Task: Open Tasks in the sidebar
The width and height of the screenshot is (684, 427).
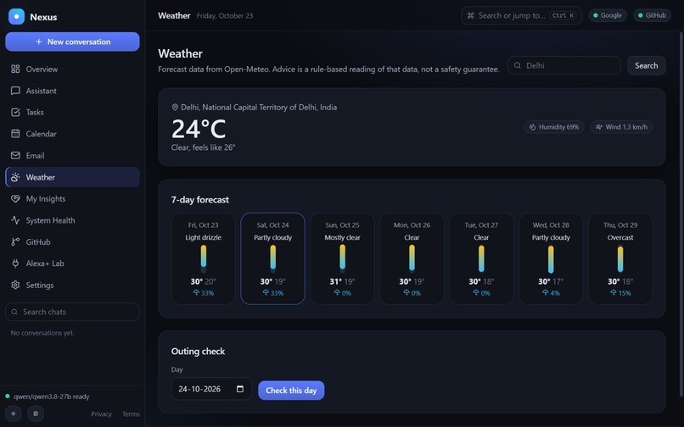Action: coord(72,113)
